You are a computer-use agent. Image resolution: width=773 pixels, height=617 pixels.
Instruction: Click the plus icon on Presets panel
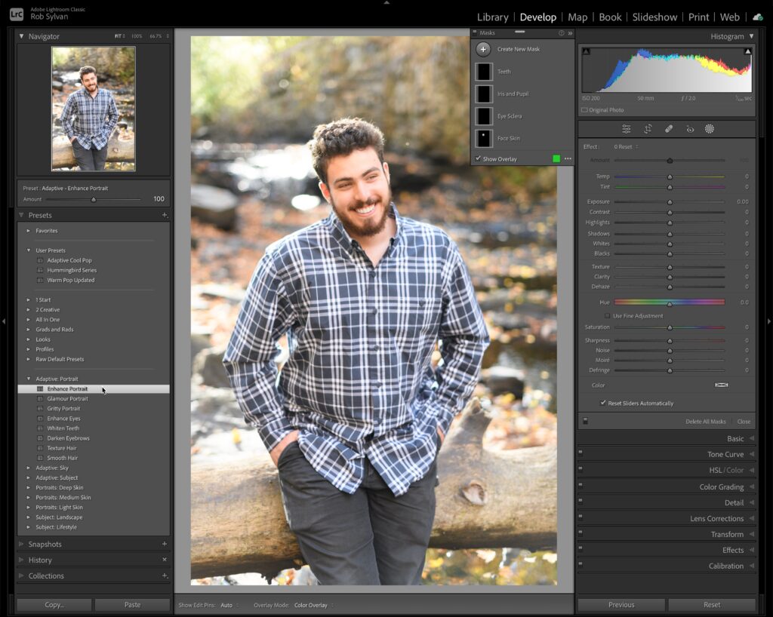click(x=165, y=215)
